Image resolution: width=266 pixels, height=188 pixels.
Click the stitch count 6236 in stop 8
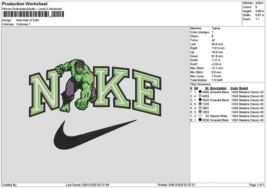pos(206,120)
